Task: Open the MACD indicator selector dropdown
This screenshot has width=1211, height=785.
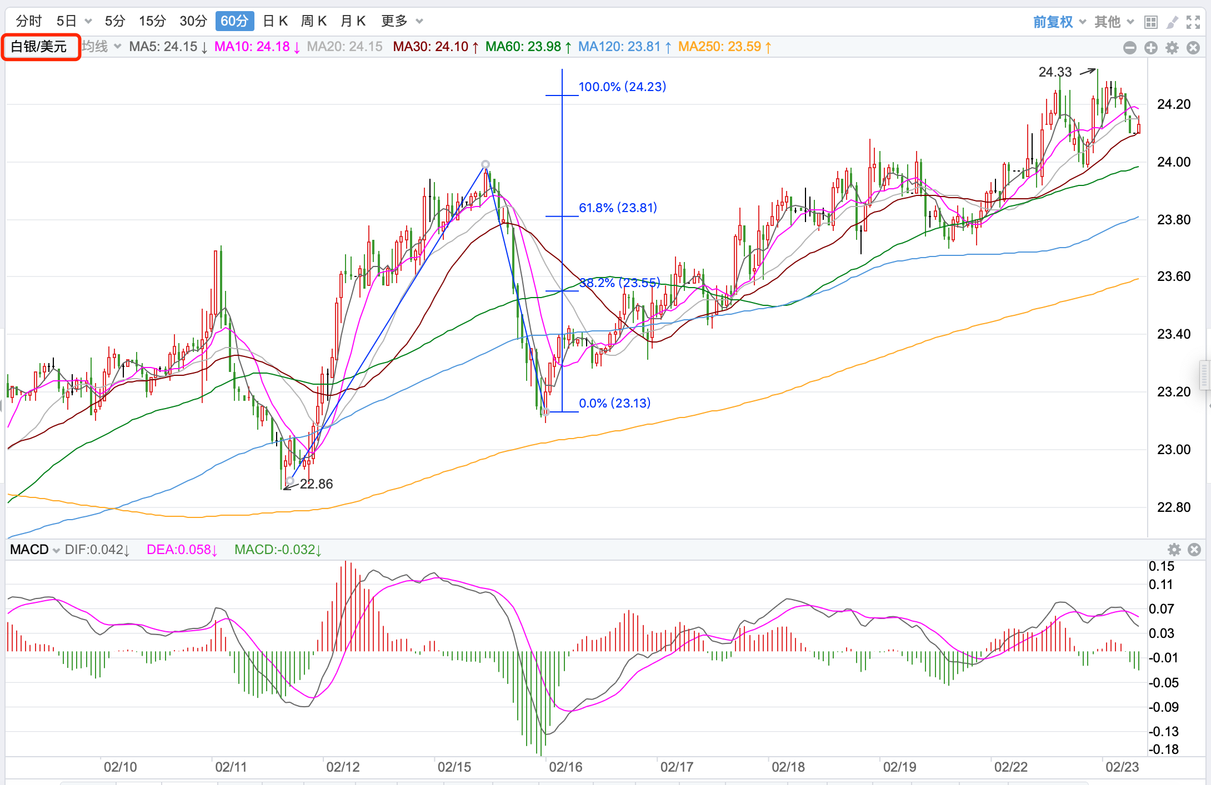Action: coord(34,550)
